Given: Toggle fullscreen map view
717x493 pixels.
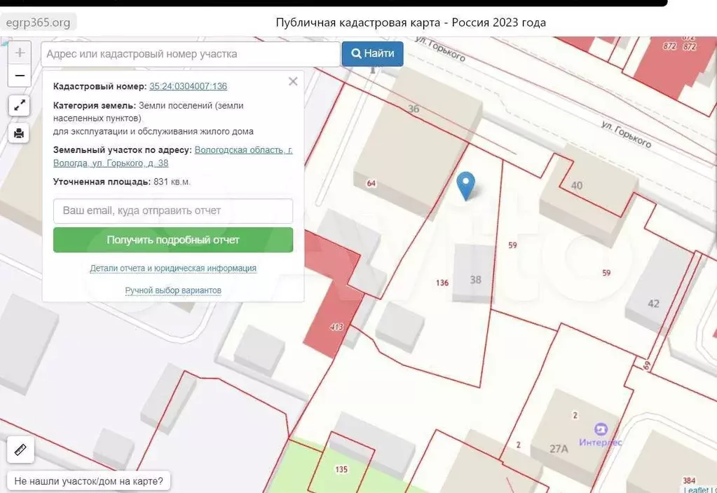Looking at the screenshot, I should [x=19, y=106].
